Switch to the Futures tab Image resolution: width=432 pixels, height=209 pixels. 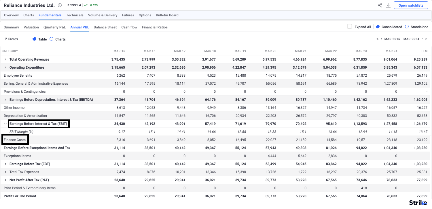coord(128,15)
